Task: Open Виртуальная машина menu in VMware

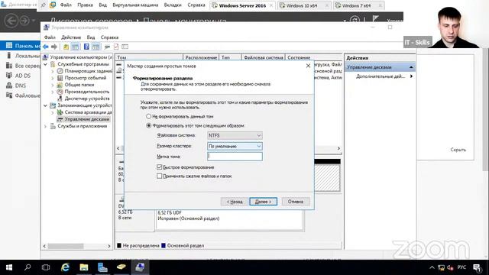Action: [135, 5]
